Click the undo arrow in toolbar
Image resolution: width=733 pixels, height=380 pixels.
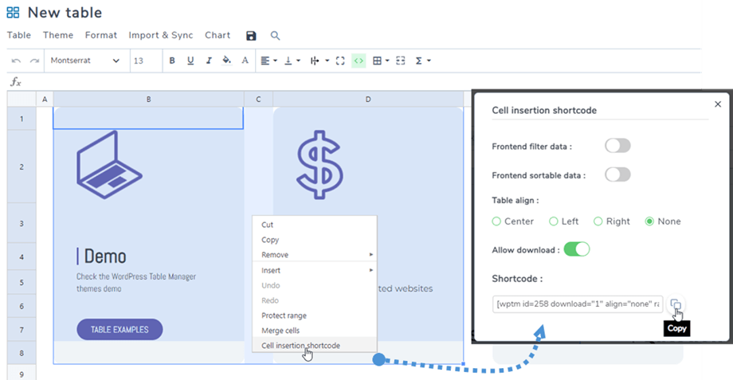(16, 61)
